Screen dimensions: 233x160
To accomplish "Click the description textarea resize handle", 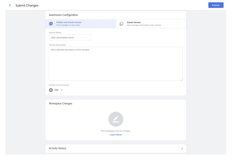I will [181, 80].
